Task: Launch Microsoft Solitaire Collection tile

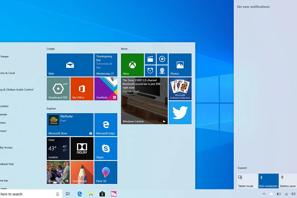Action: (180, 89)
